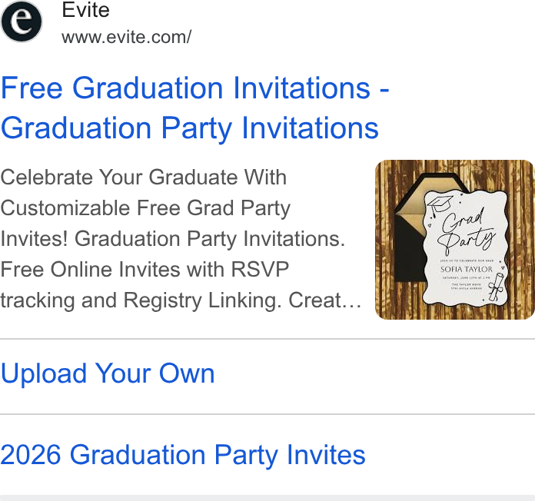Open "Free Graduation Invitations" headline link
Image resolution: width=535 pixels, height=501 pixels.
pos(185,88)
